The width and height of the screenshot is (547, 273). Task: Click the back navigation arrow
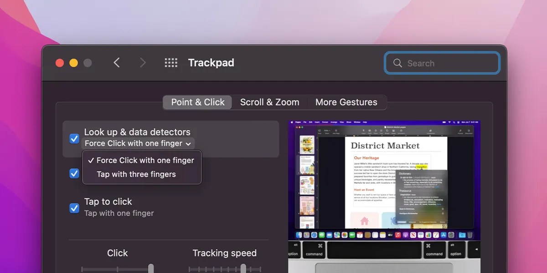[x=117, y=62]
